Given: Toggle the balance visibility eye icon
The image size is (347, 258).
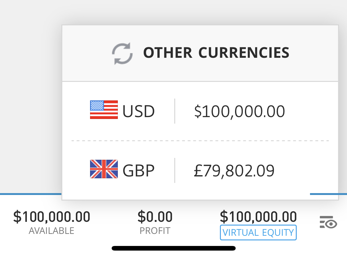Looking at the screenshot, I should pyautogui.click(x=328, y=222).
